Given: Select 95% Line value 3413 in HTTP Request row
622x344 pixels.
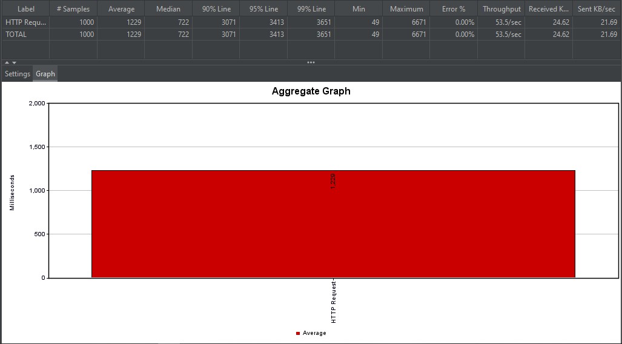Looking at the screenshot, I should tap(263, 22).
